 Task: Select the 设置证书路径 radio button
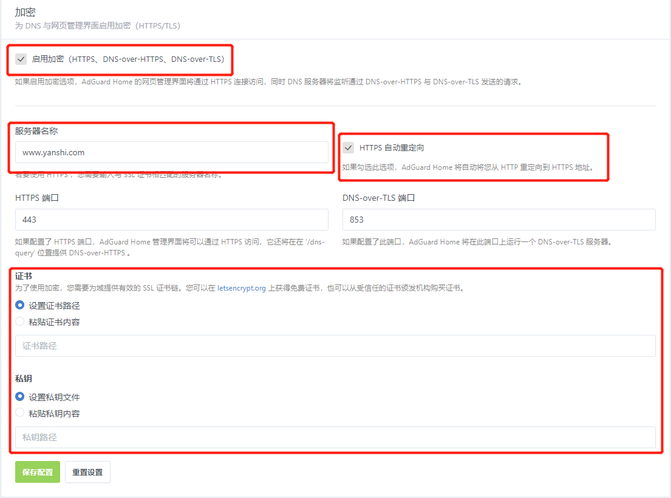pyautogui.click(x=20, y=305)
